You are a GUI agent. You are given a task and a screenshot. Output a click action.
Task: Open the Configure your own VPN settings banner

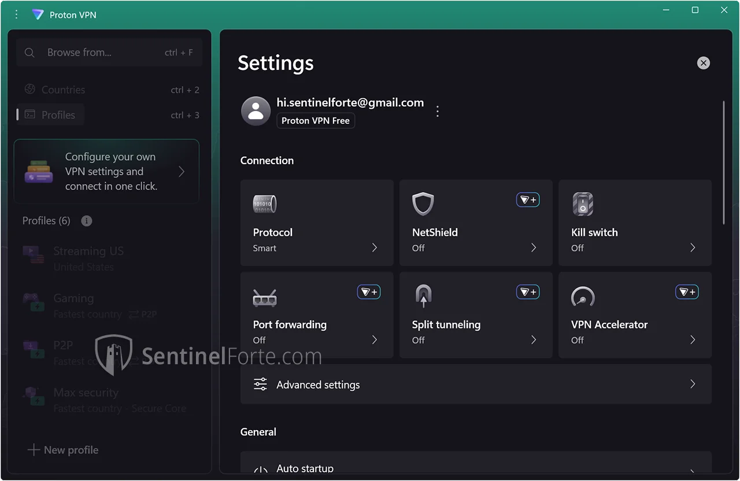point(106,172)
